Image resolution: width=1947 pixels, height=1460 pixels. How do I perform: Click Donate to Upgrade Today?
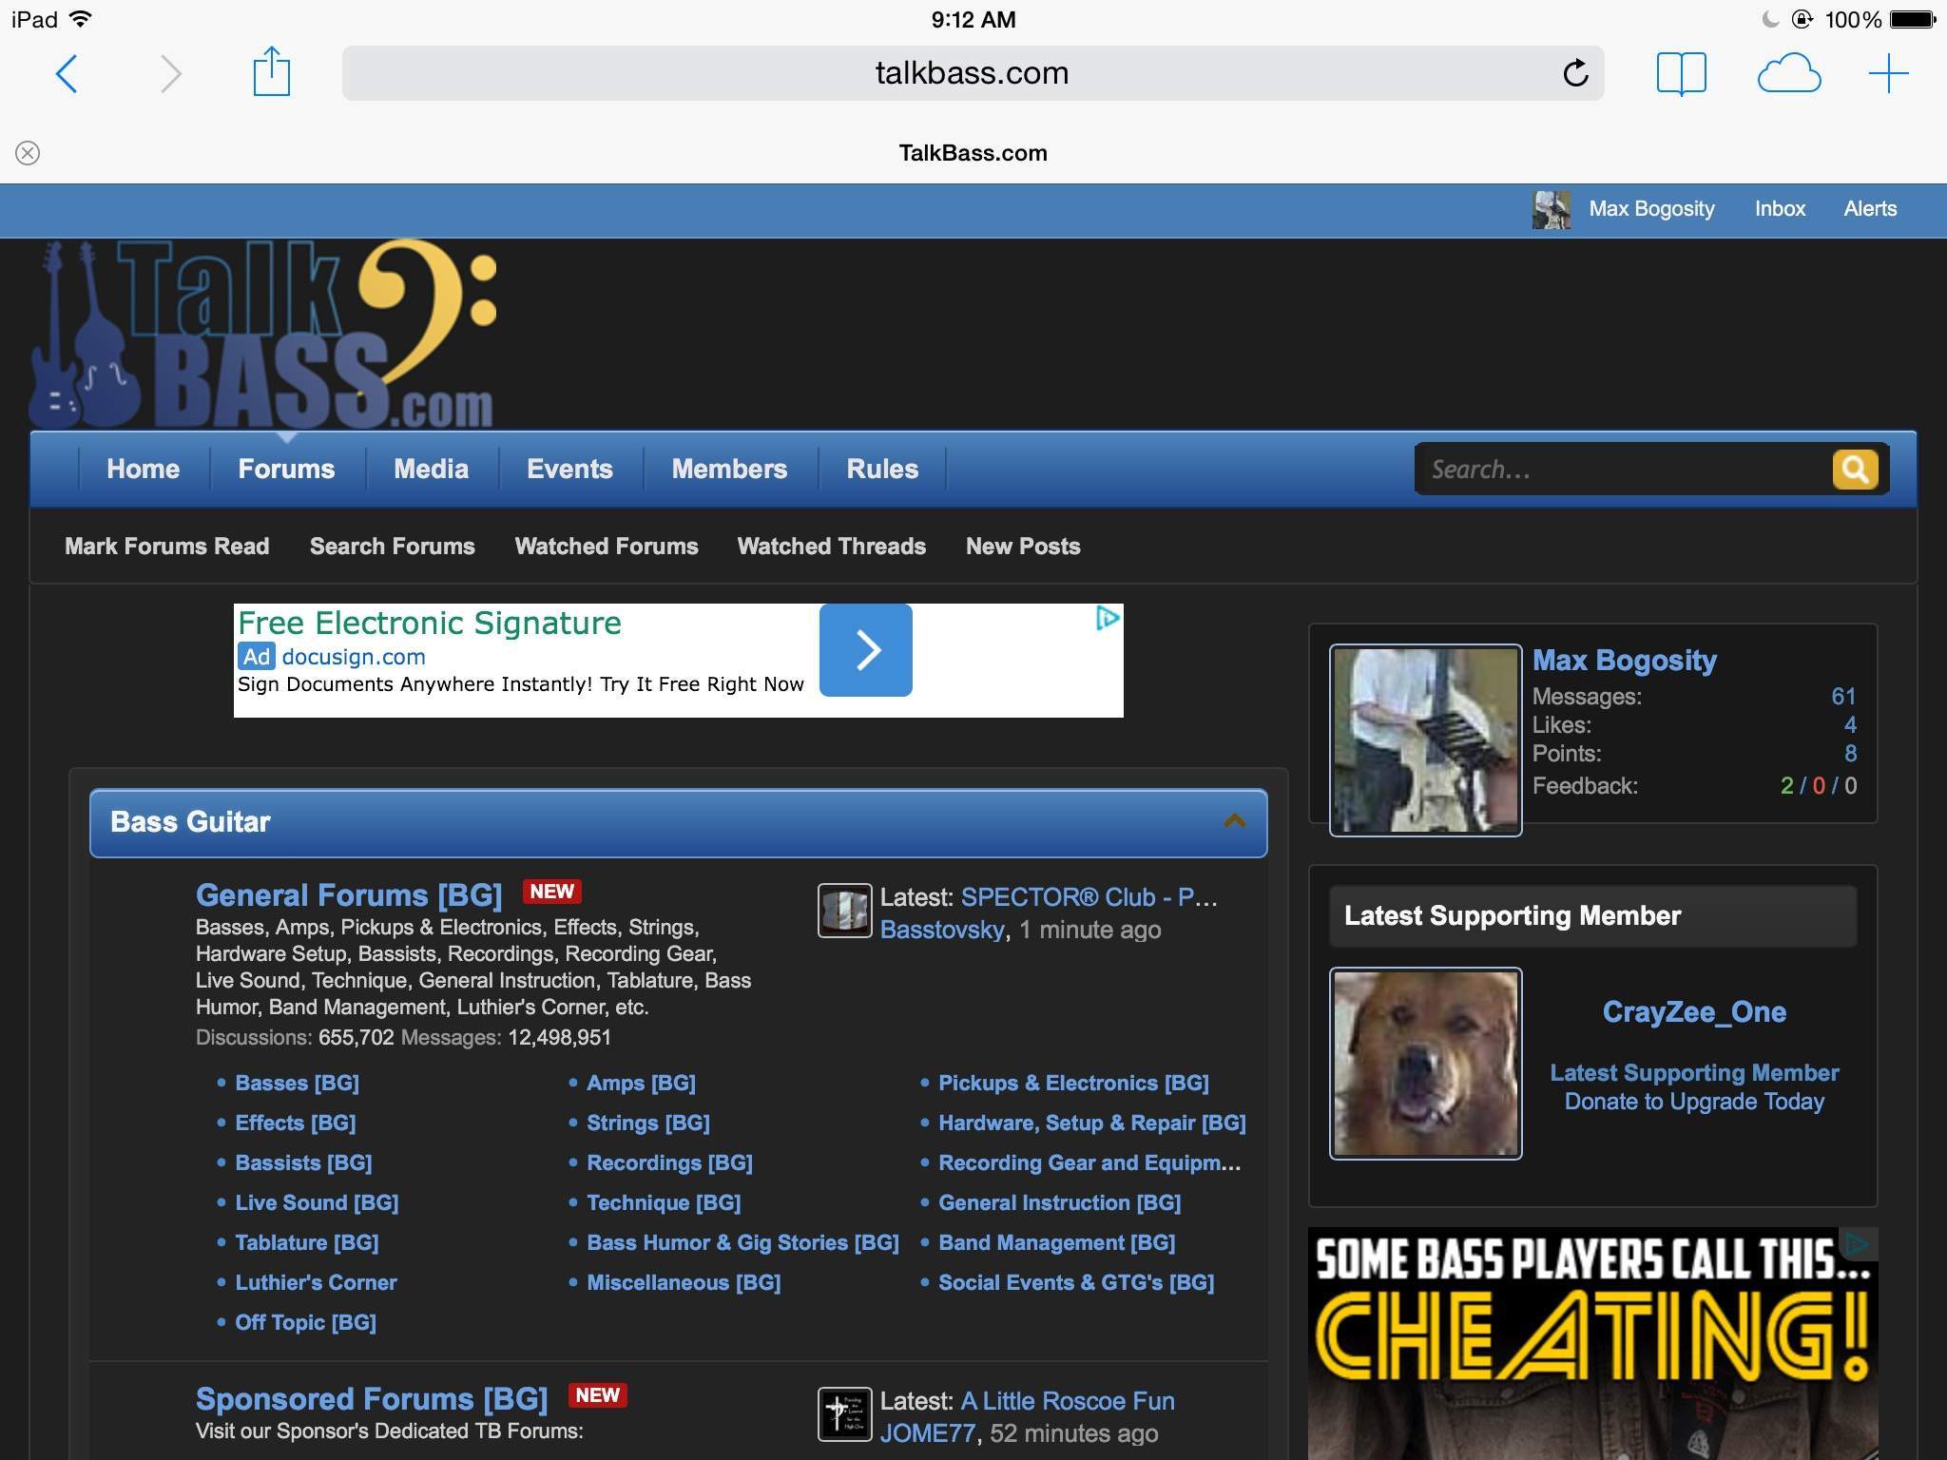(1694, 1102)
